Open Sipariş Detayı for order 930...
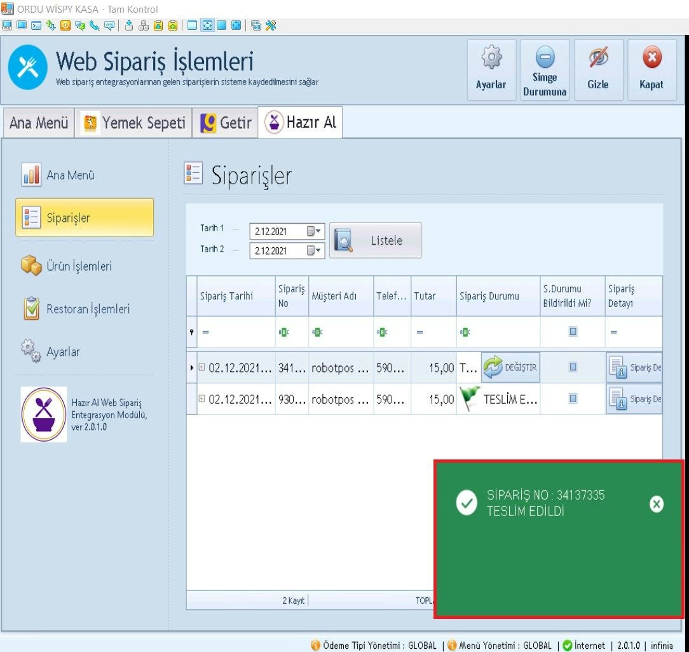Screen dimensions: 689x652 click(634, 399)
